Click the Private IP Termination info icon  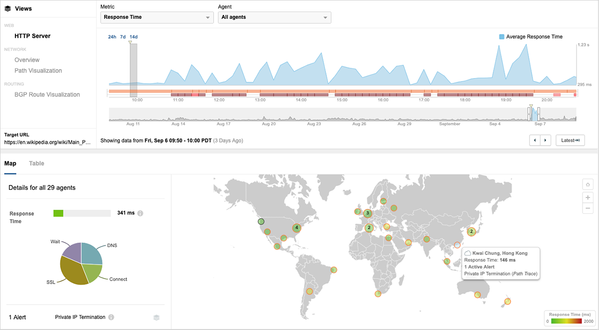[111, 317]
